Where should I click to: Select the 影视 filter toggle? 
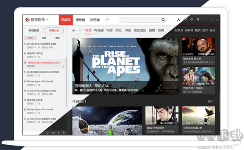[x=30, y=38]
